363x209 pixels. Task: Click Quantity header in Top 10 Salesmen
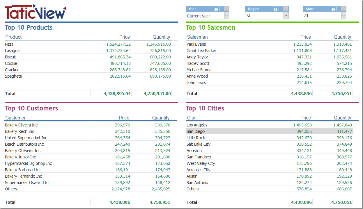[x=342, y=37]
